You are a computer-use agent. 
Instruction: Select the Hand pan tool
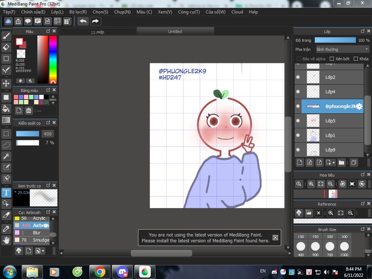[6, 240]
